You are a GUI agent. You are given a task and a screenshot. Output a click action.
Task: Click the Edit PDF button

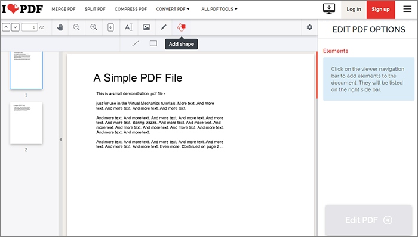[368, 220]
